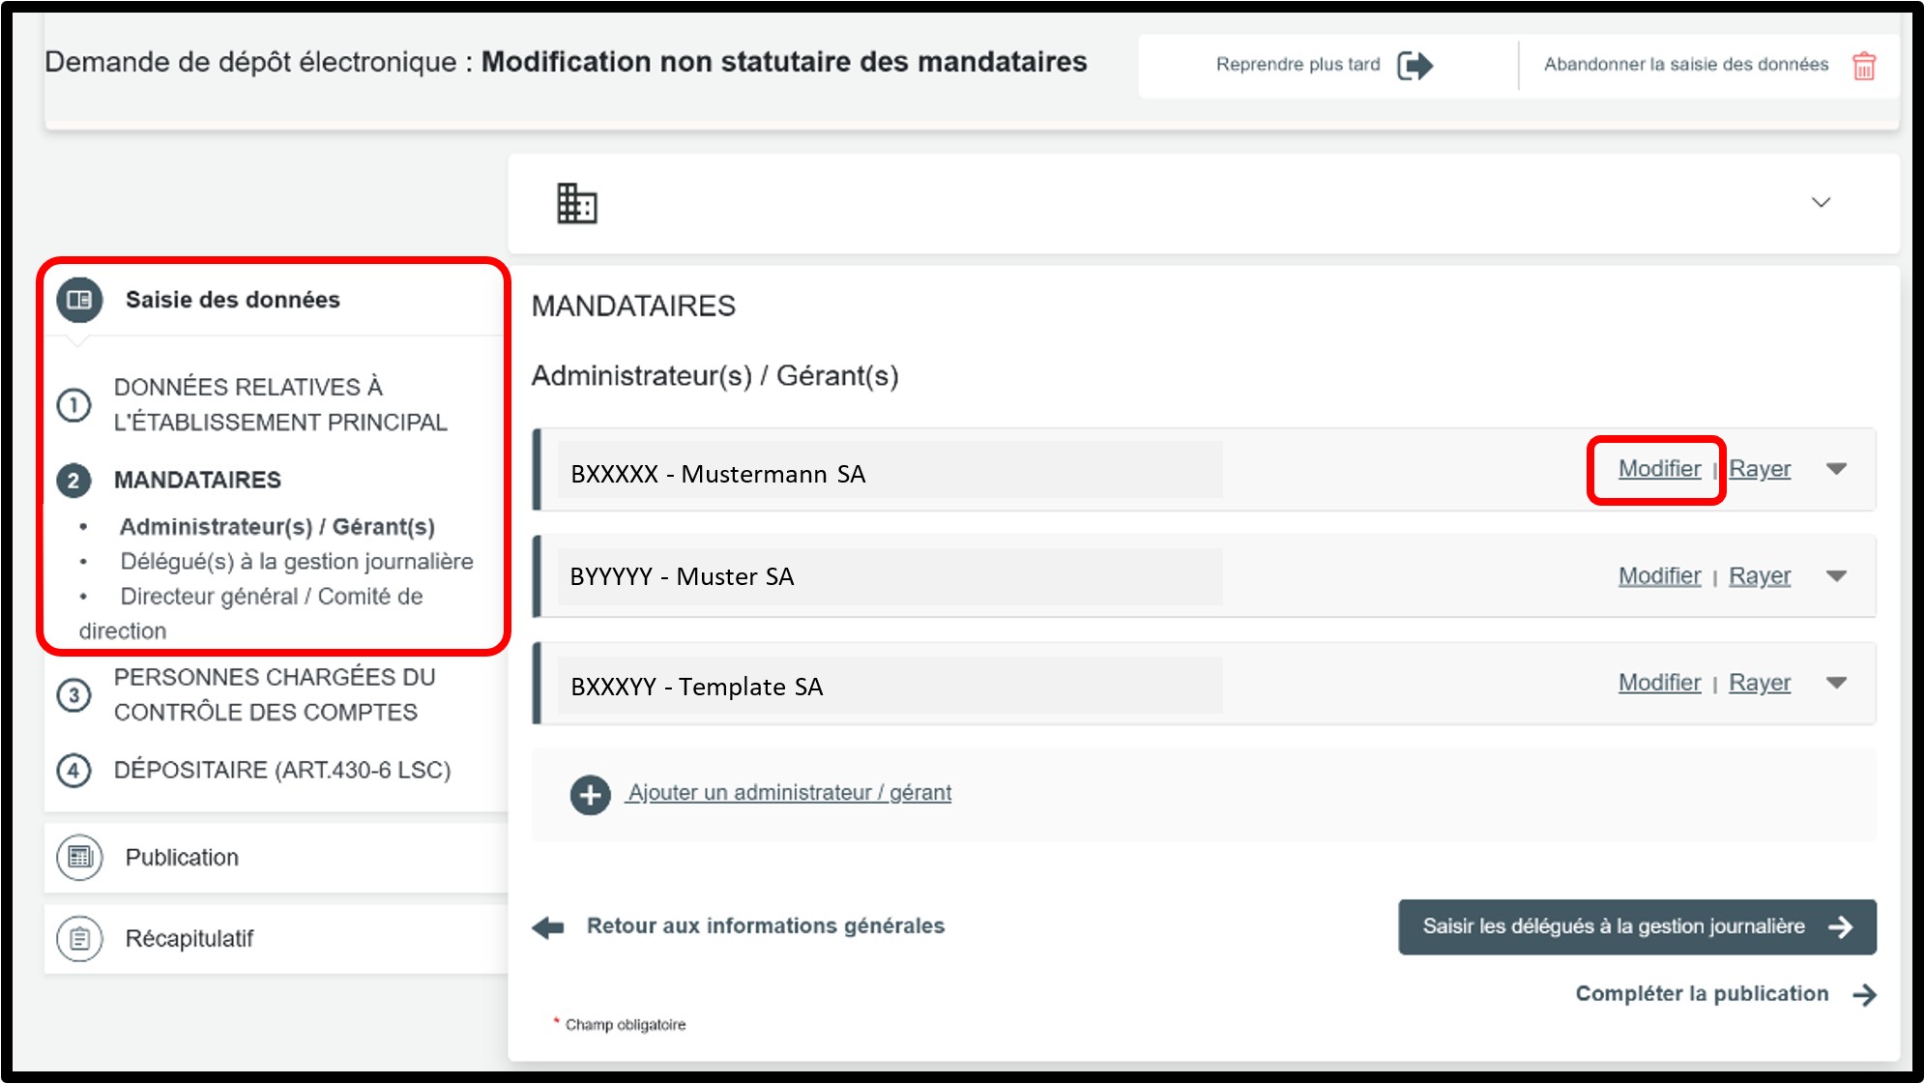Screen dimensions: 1925x1084
Task: Open step 4 Dépositaire section
Action: coord(281,771)
